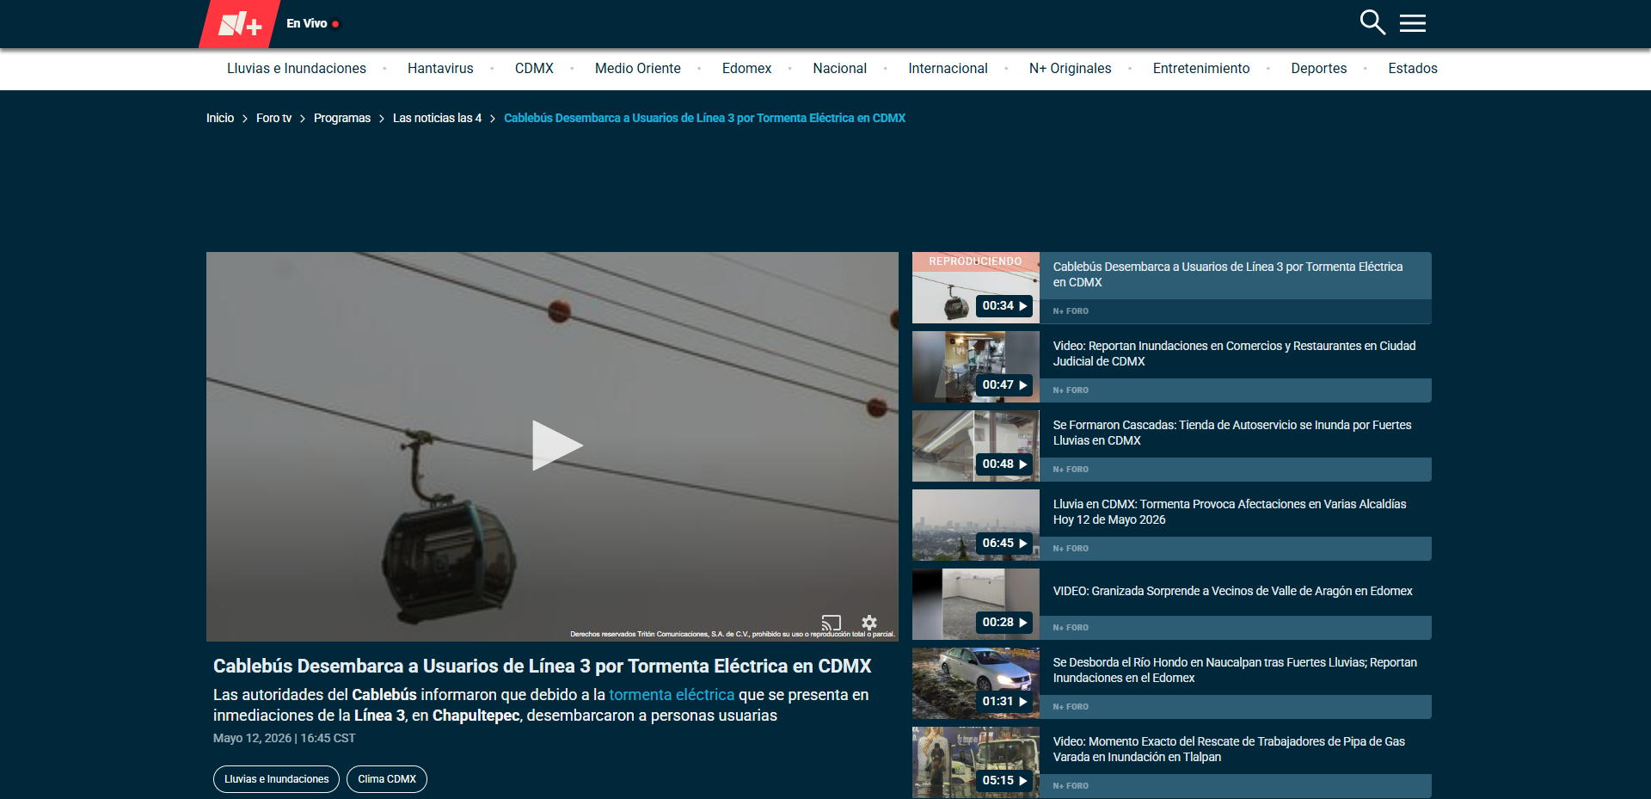Open Nacional nav section

[x=839, y=69]
